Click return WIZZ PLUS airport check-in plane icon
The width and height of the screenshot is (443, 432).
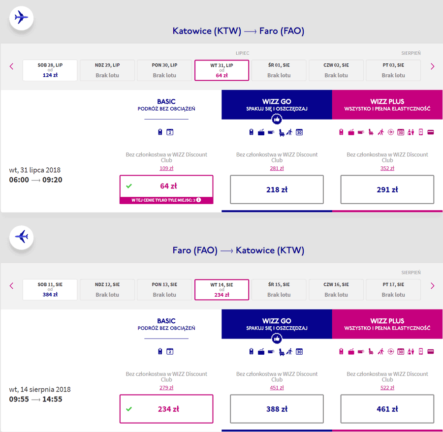tap(391, 351)
